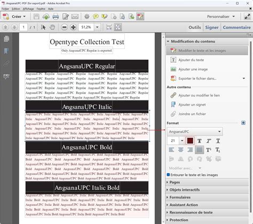Image resolution: width=253 pixels, height=224 pixels.
Task: Open the Aide menu
Action: pyautogui.click(x=51, y=9)
